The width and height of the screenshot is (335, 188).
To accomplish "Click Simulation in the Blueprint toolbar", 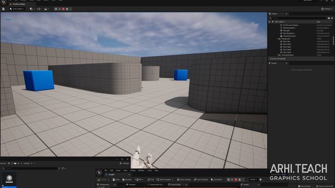I will (217, 180).
